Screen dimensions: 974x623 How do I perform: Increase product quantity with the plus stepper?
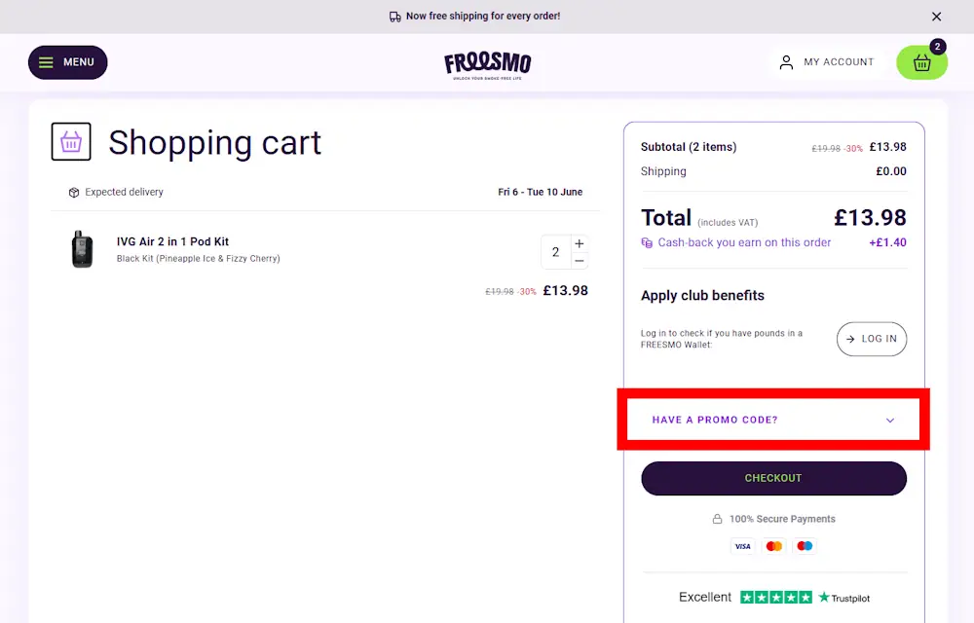click(x=578, y=242)
